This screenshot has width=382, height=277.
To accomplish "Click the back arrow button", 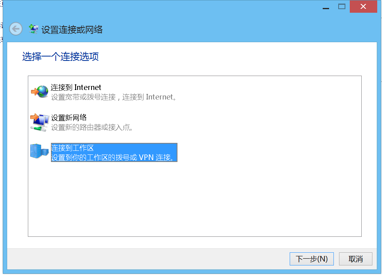I will point(16,29).
